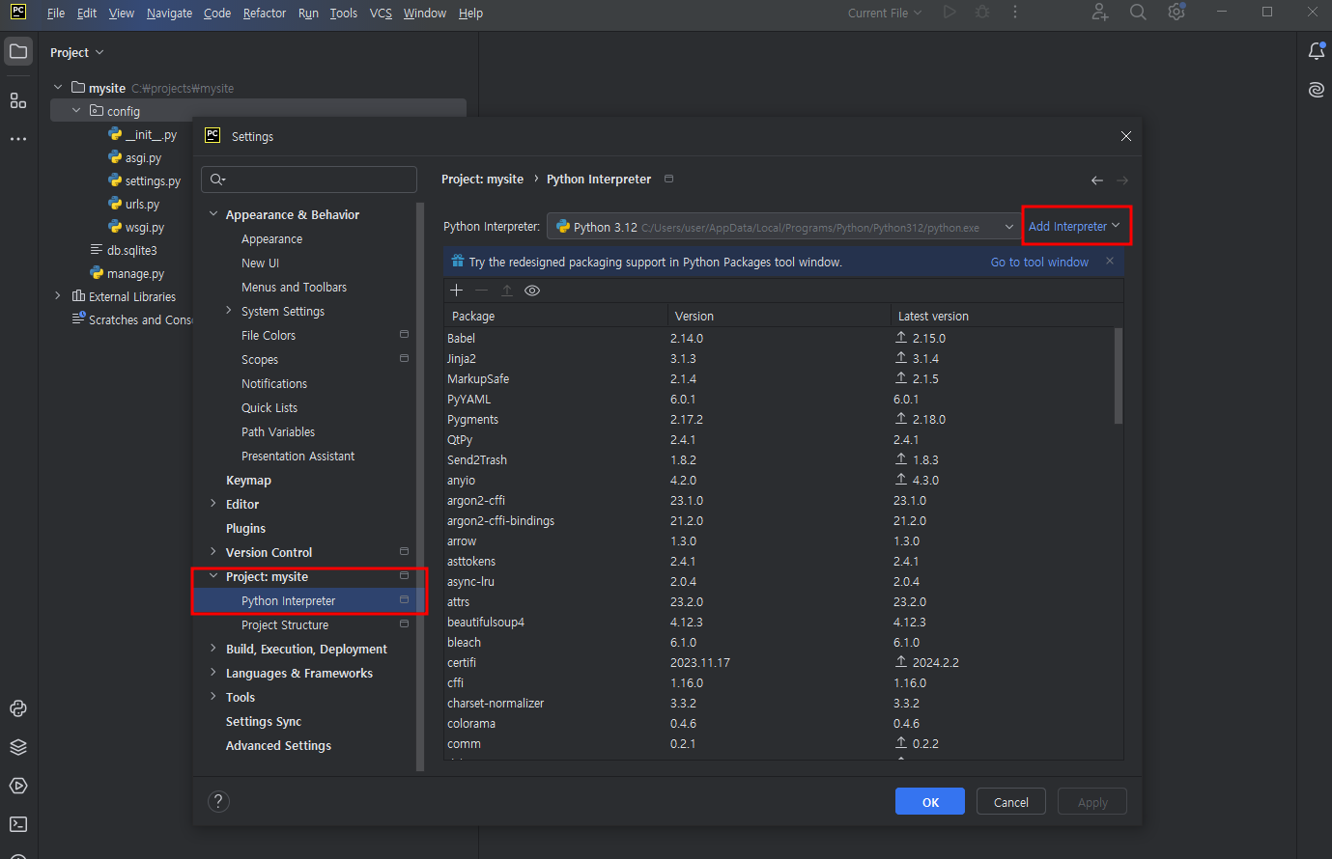Collapse the mysite project root

[58, 88]
